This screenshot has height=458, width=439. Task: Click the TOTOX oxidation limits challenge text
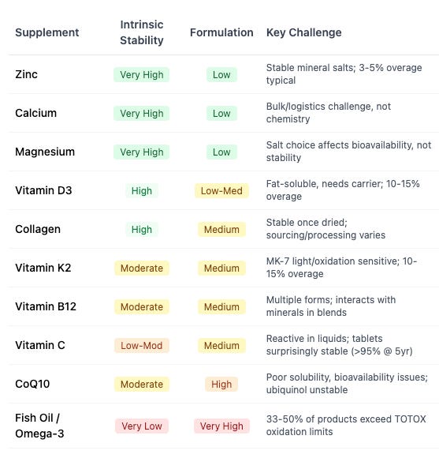346,426
